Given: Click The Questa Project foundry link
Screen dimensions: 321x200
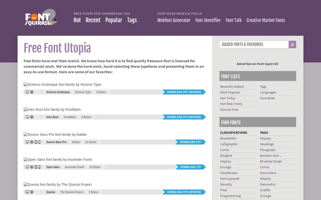Looking at the screenshot, I should tap(72, 192).
